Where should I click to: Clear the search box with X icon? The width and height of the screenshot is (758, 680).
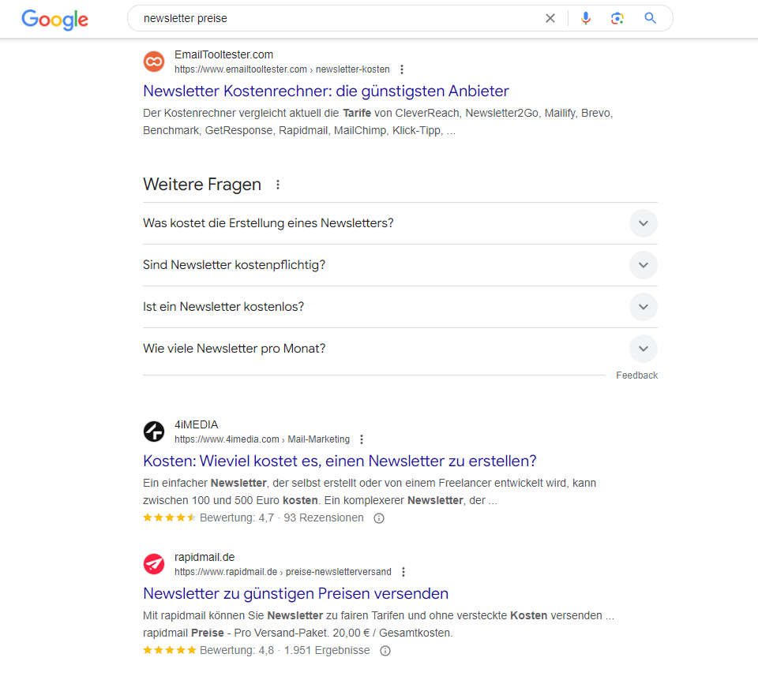[550, 18]
